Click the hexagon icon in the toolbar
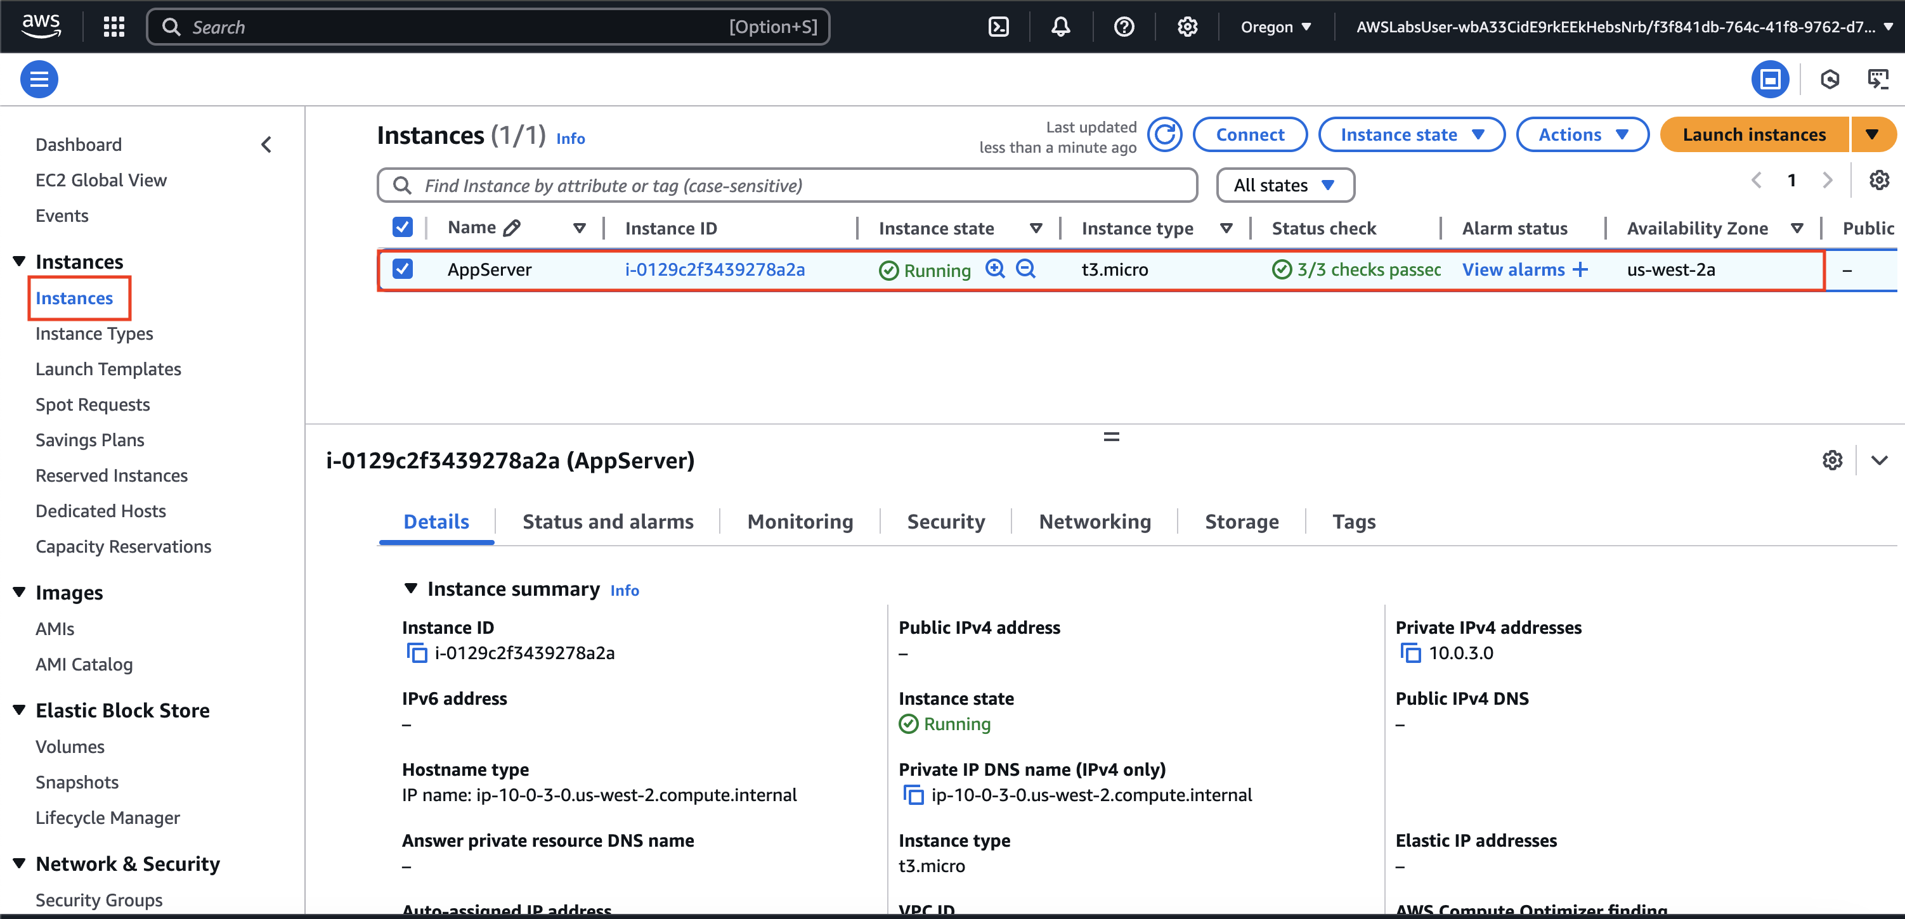 click(x=1830, y=79)
